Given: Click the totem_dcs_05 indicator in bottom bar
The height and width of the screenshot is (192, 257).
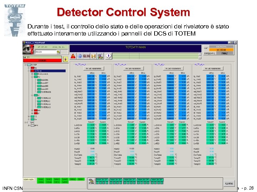Looking at the screenshot, I should [x=157, y=181].
